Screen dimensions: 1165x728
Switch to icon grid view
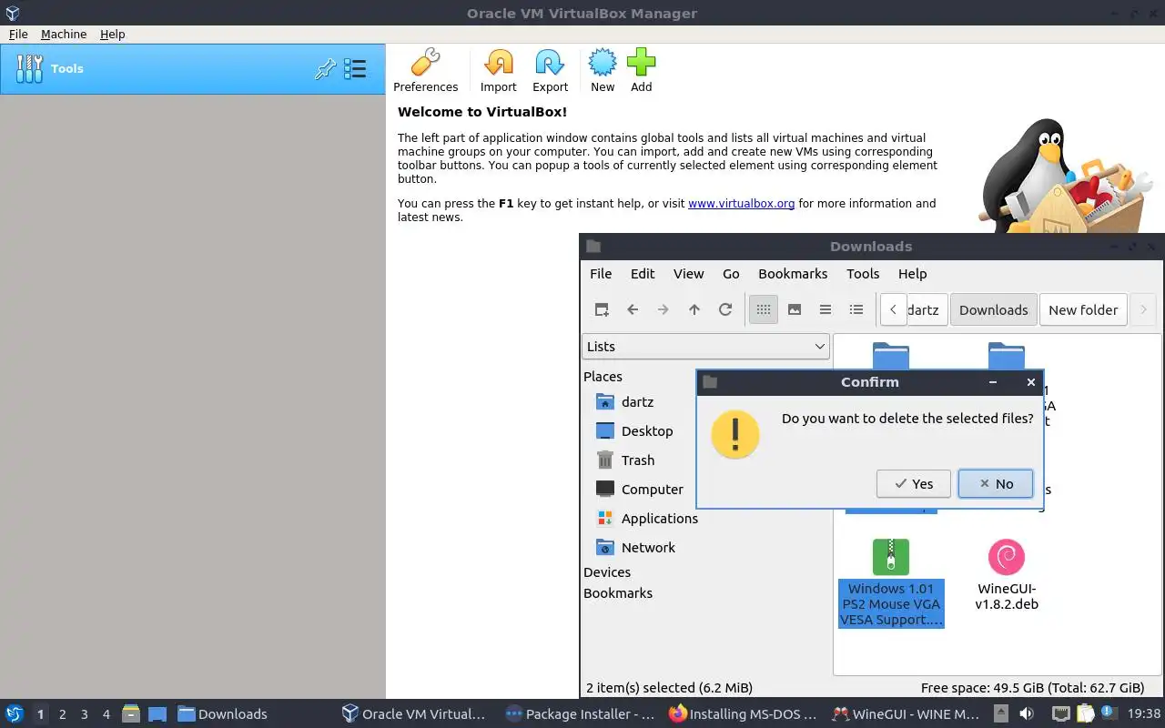click(764, 309)
